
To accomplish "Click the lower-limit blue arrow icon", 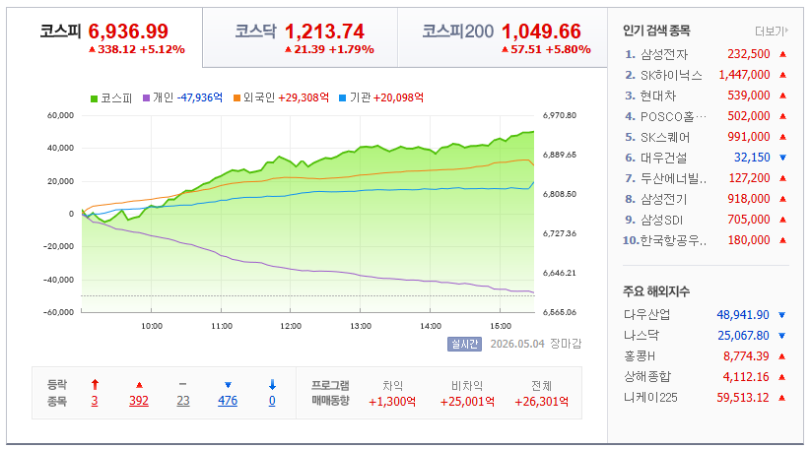I will [x=272, y=384].
